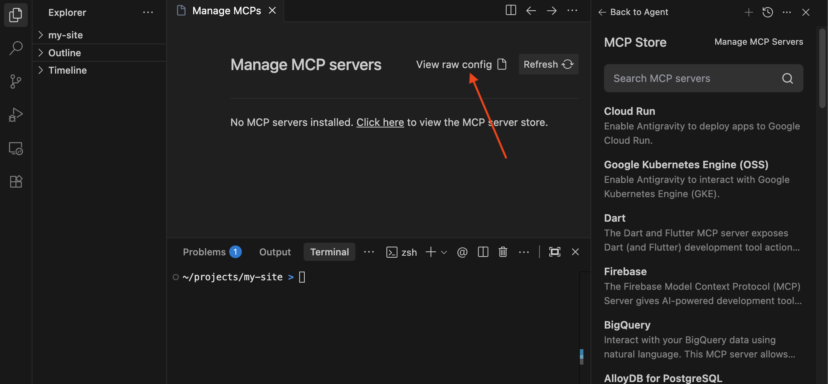Open the Run and Debug view
This screenshot has height=384, width=828.
15,114
